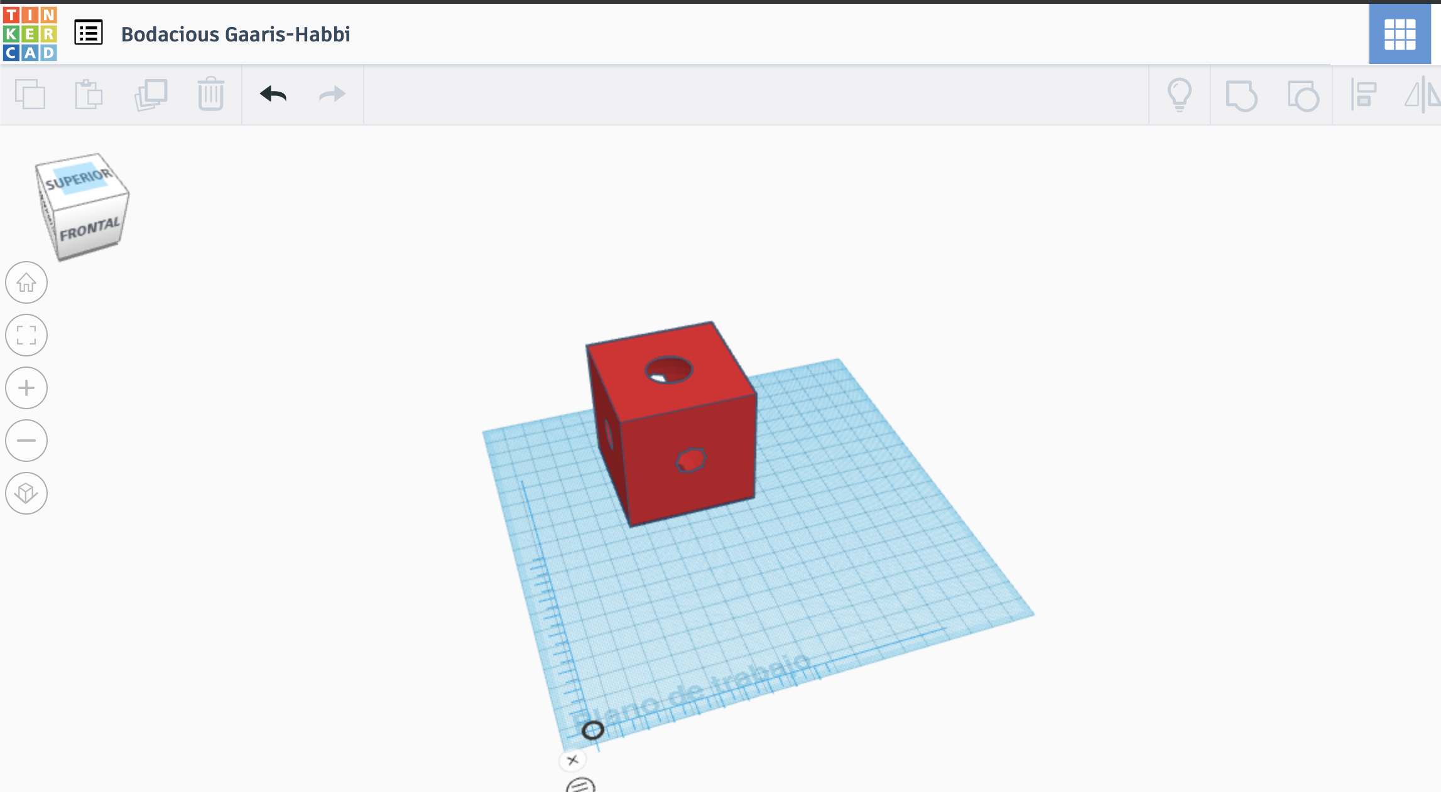The height and width of the screenshot is (792, 1441).
Task: Click the Tinkercad logo
Action: [30, 34]
